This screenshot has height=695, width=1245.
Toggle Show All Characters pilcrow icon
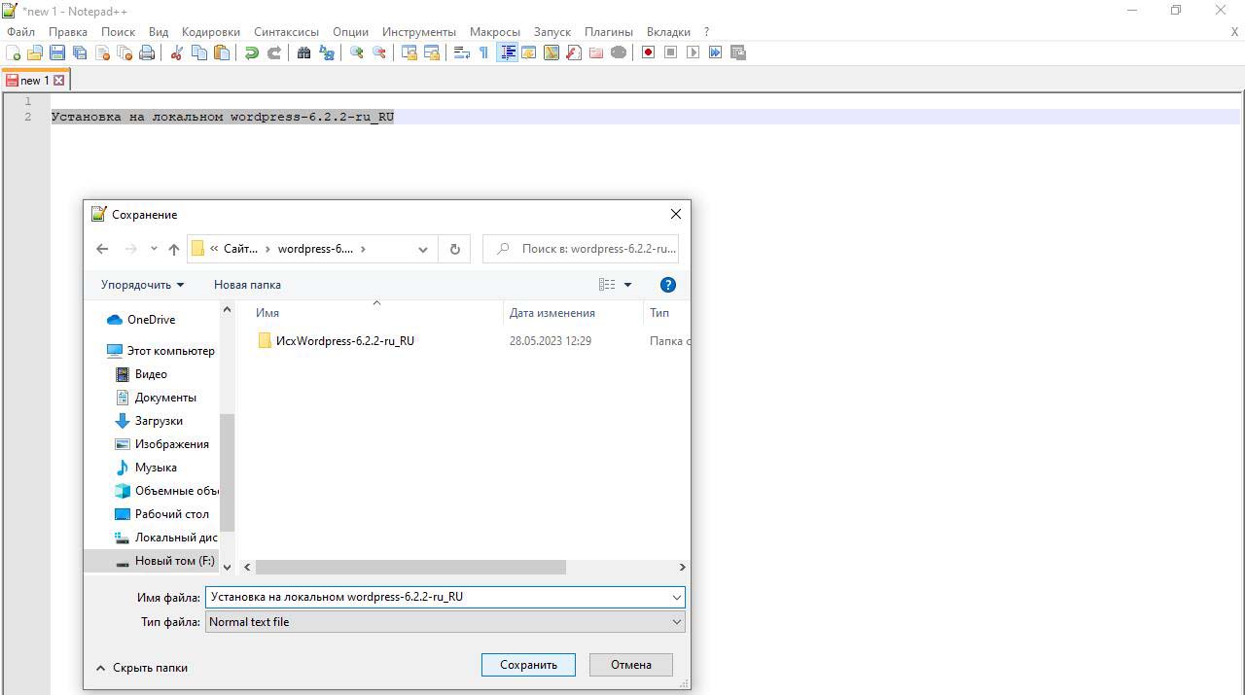[483, 52]
